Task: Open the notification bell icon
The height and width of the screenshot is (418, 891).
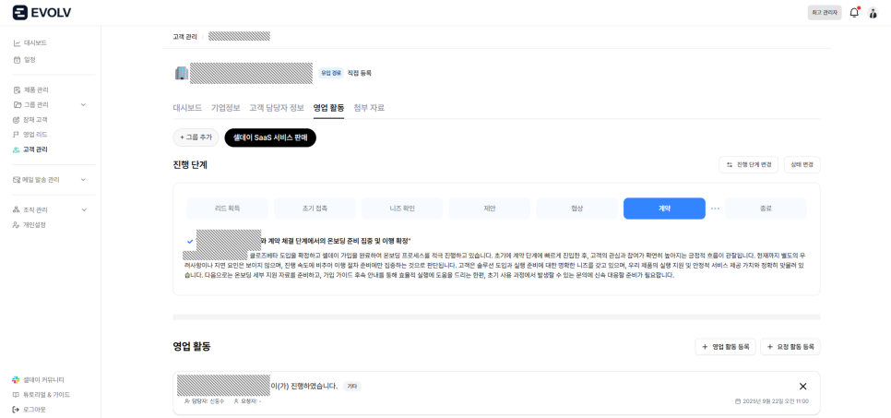Action: point(854,13)
